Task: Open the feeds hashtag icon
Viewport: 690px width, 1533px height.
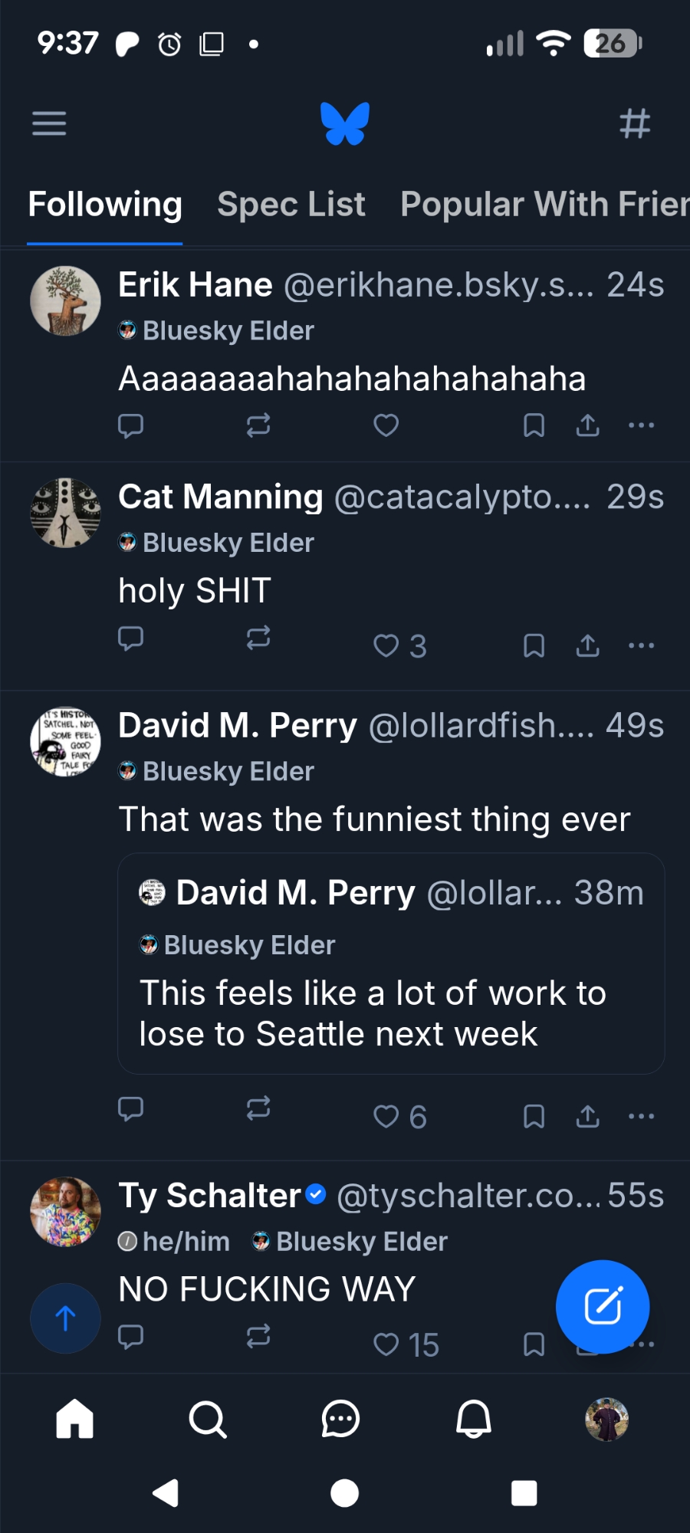Action: [x=635, y=123]
